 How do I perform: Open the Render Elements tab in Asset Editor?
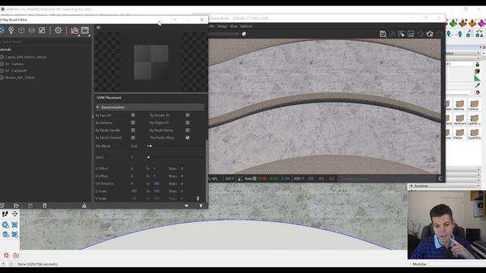(x=32, y=30)
